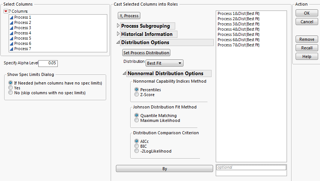This screenshot has width=320, height=181.
Task: Click the blue continuous icon beside Process 5
Action: tap(11, 38)
